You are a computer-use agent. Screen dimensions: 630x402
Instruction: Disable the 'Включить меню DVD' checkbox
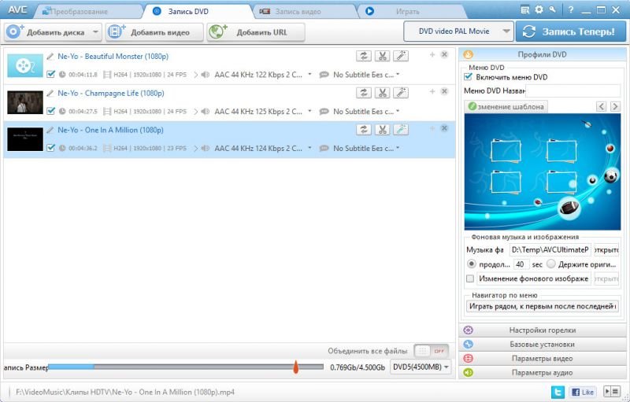pyautogui.click(x=469, y=77)
